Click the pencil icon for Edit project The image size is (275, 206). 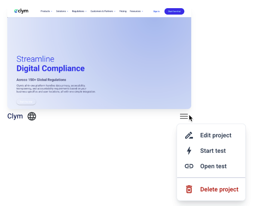pyautogui.click(x=189, y=135)
